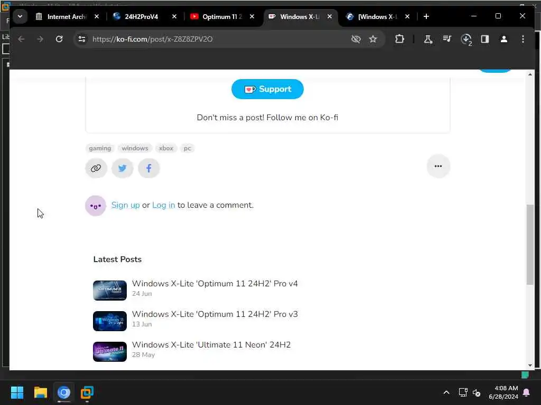
Task: Click the scrollbar down arrow
Action: 530,365
